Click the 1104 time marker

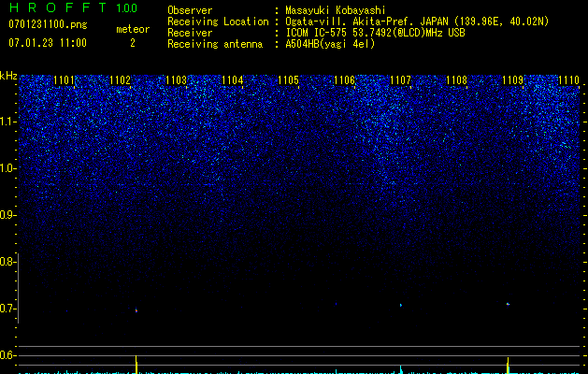[x=233, y=80]
